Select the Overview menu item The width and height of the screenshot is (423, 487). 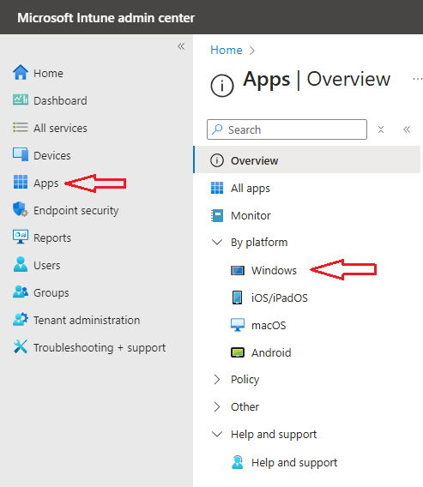307,159
